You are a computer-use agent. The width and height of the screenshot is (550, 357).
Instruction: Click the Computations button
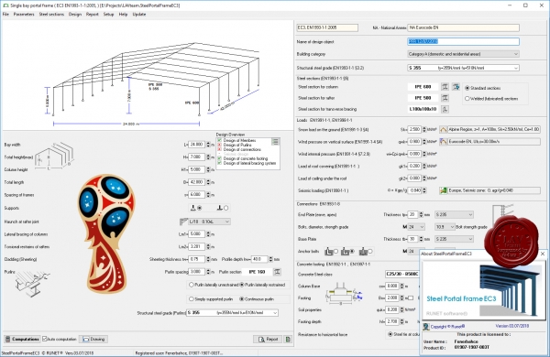tap(22, 339)
